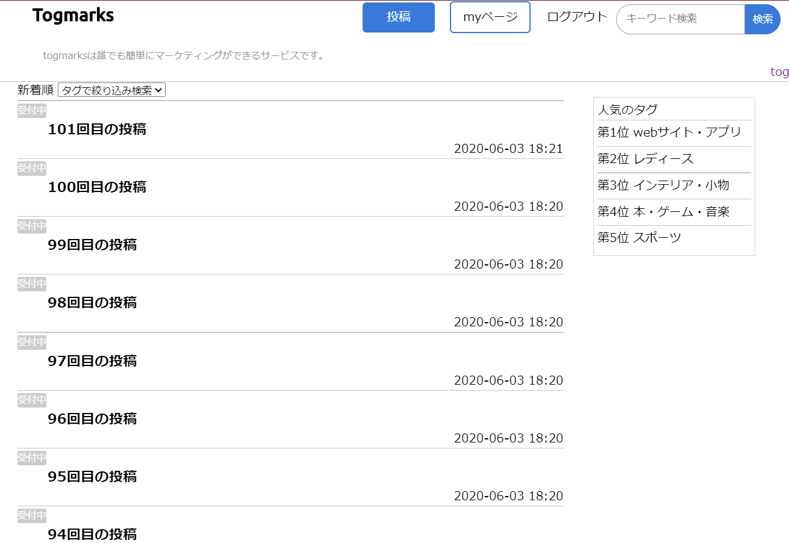Screen dimensions: 789x543
Task: Click the Togmarks logo title
Action: click(73, 16)
